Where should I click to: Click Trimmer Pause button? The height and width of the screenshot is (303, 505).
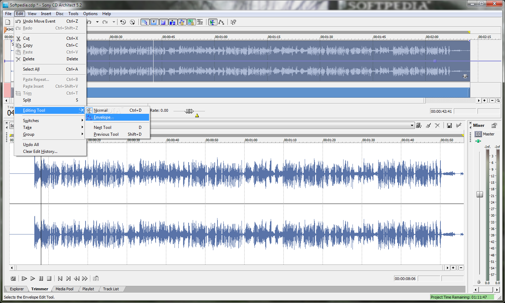[x=41, y=279]
